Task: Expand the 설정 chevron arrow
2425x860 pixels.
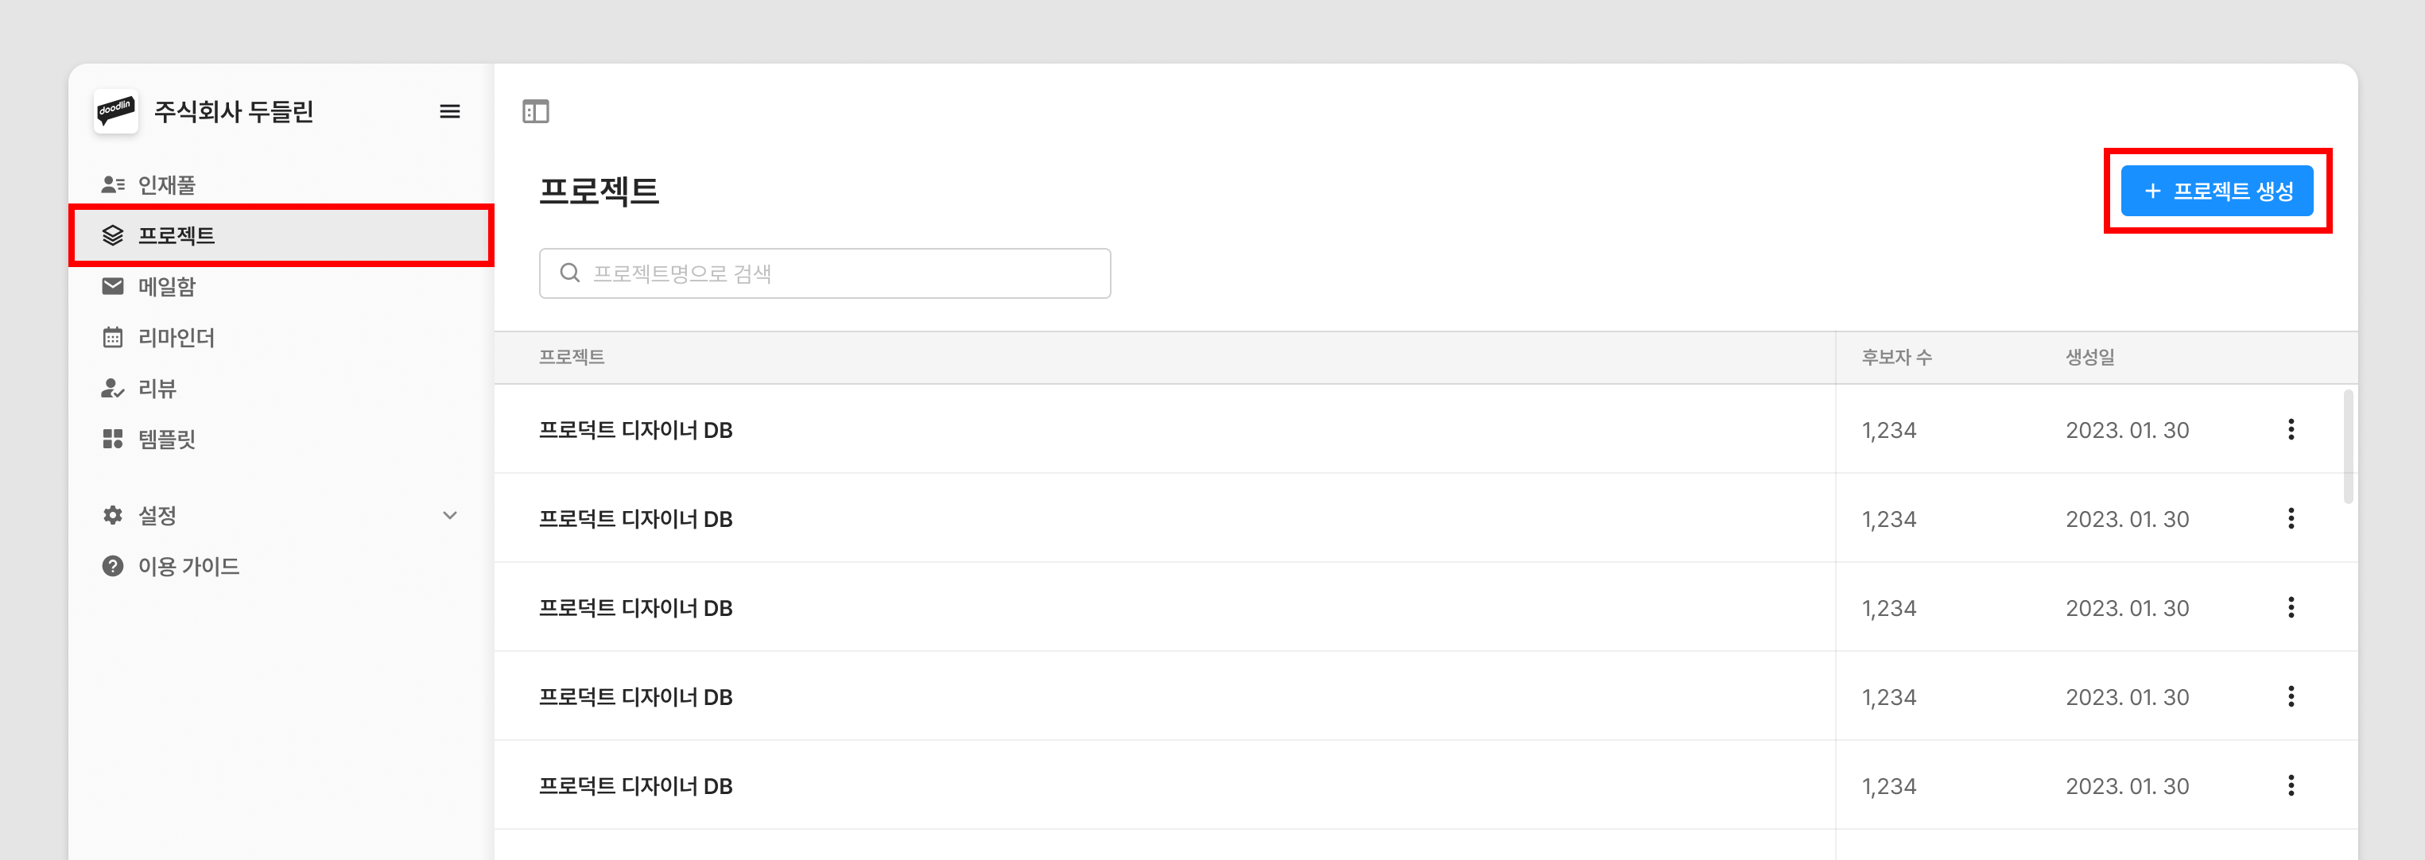Action: pyautogui.click(x=450, y=515)
